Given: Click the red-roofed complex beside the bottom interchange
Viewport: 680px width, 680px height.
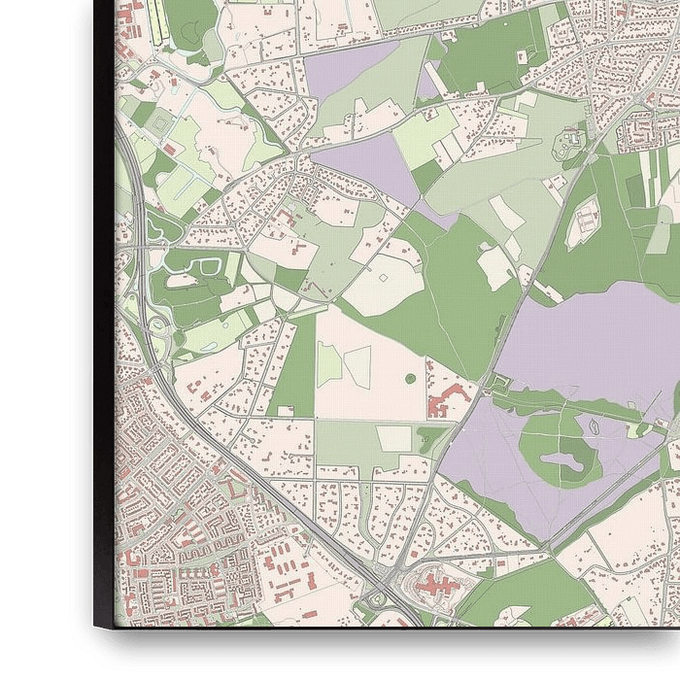Looking at the screenshot, I should pos(433,586).
